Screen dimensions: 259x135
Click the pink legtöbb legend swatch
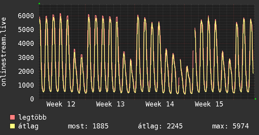[12, 117]
